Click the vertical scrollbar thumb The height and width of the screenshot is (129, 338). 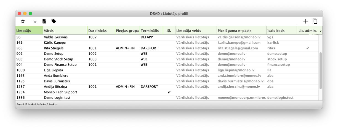pos(320,71)
